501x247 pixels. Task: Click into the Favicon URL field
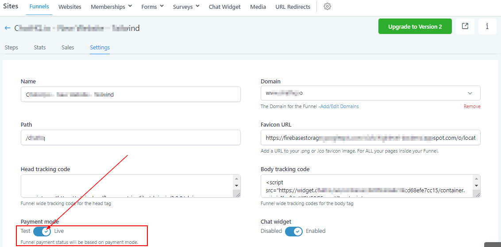click(370, 138)
